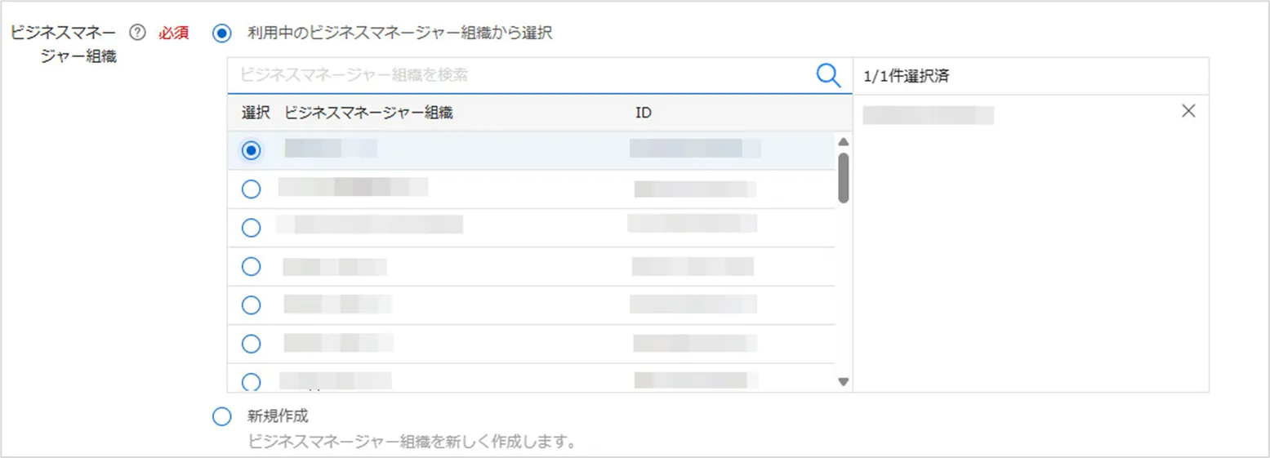This screenshot has width=1270, height=458.
Task: Pick the fifth organization's radio button
Action: pos(252,305)
